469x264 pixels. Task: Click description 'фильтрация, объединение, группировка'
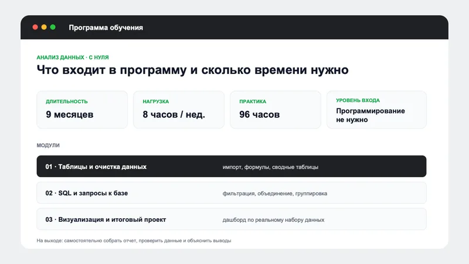[275, 194]
